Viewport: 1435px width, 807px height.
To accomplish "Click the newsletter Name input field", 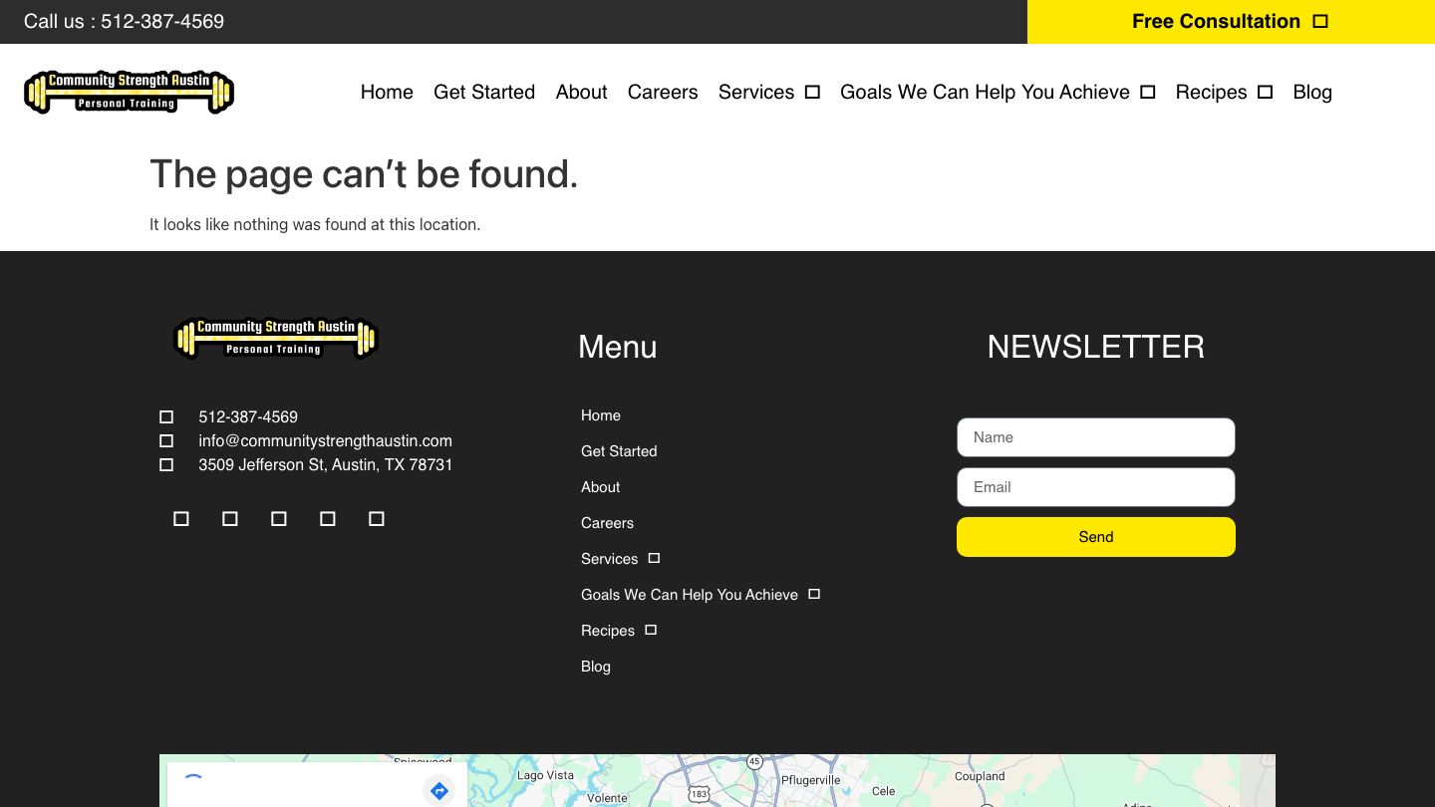I will point(1095,437).
